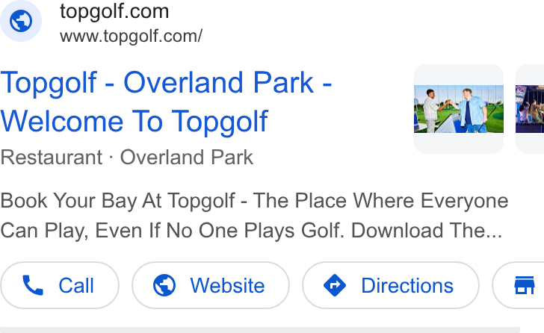Tap the Directions button

point(391,285)
